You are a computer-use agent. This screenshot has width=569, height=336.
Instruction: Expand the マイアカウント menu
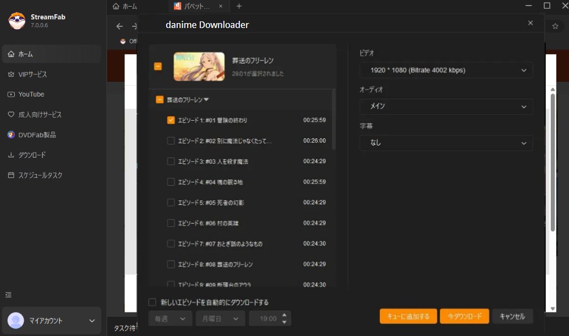(x=92, y=321)
